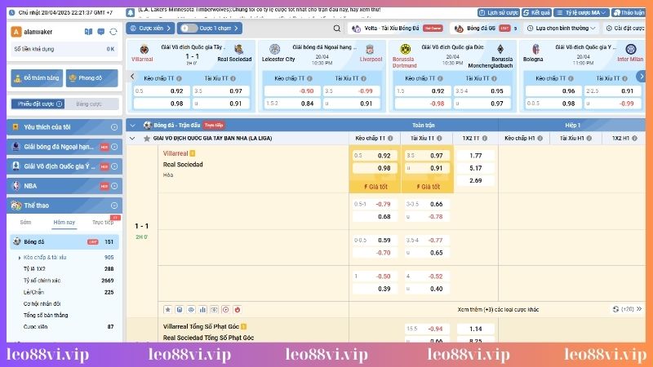Switch to the Sớm tab

tap(25, 222)
